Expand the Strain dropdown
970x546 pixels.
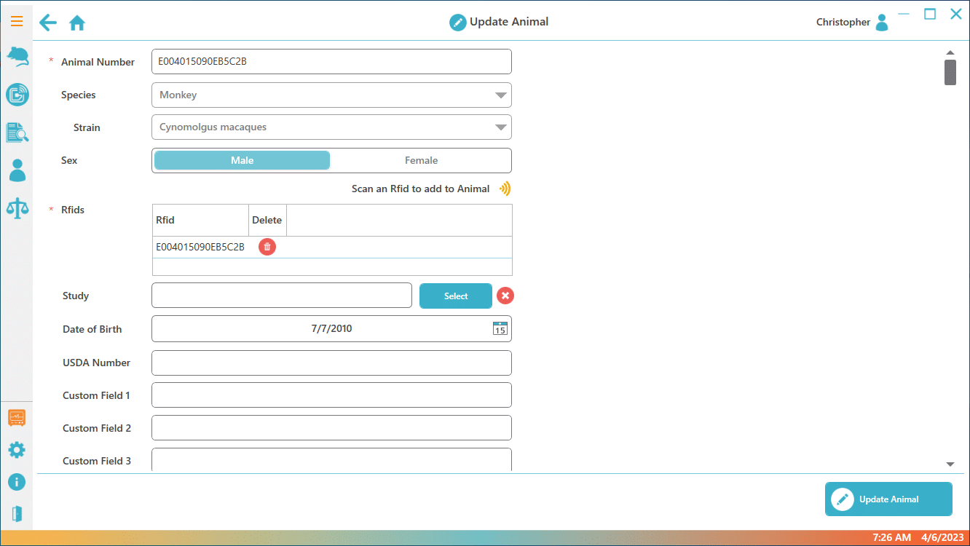[x=500, y=127]
